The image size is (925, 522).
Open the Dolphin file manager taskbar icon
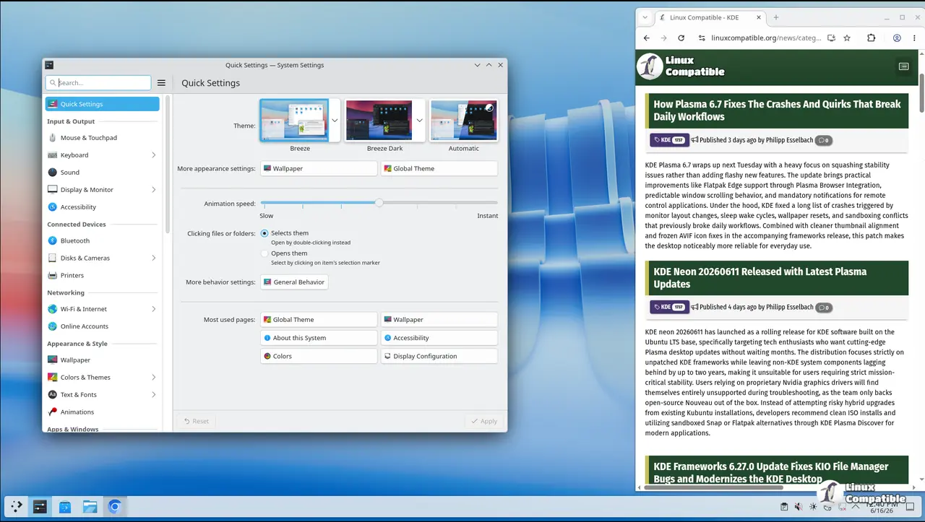click(90, 507)
